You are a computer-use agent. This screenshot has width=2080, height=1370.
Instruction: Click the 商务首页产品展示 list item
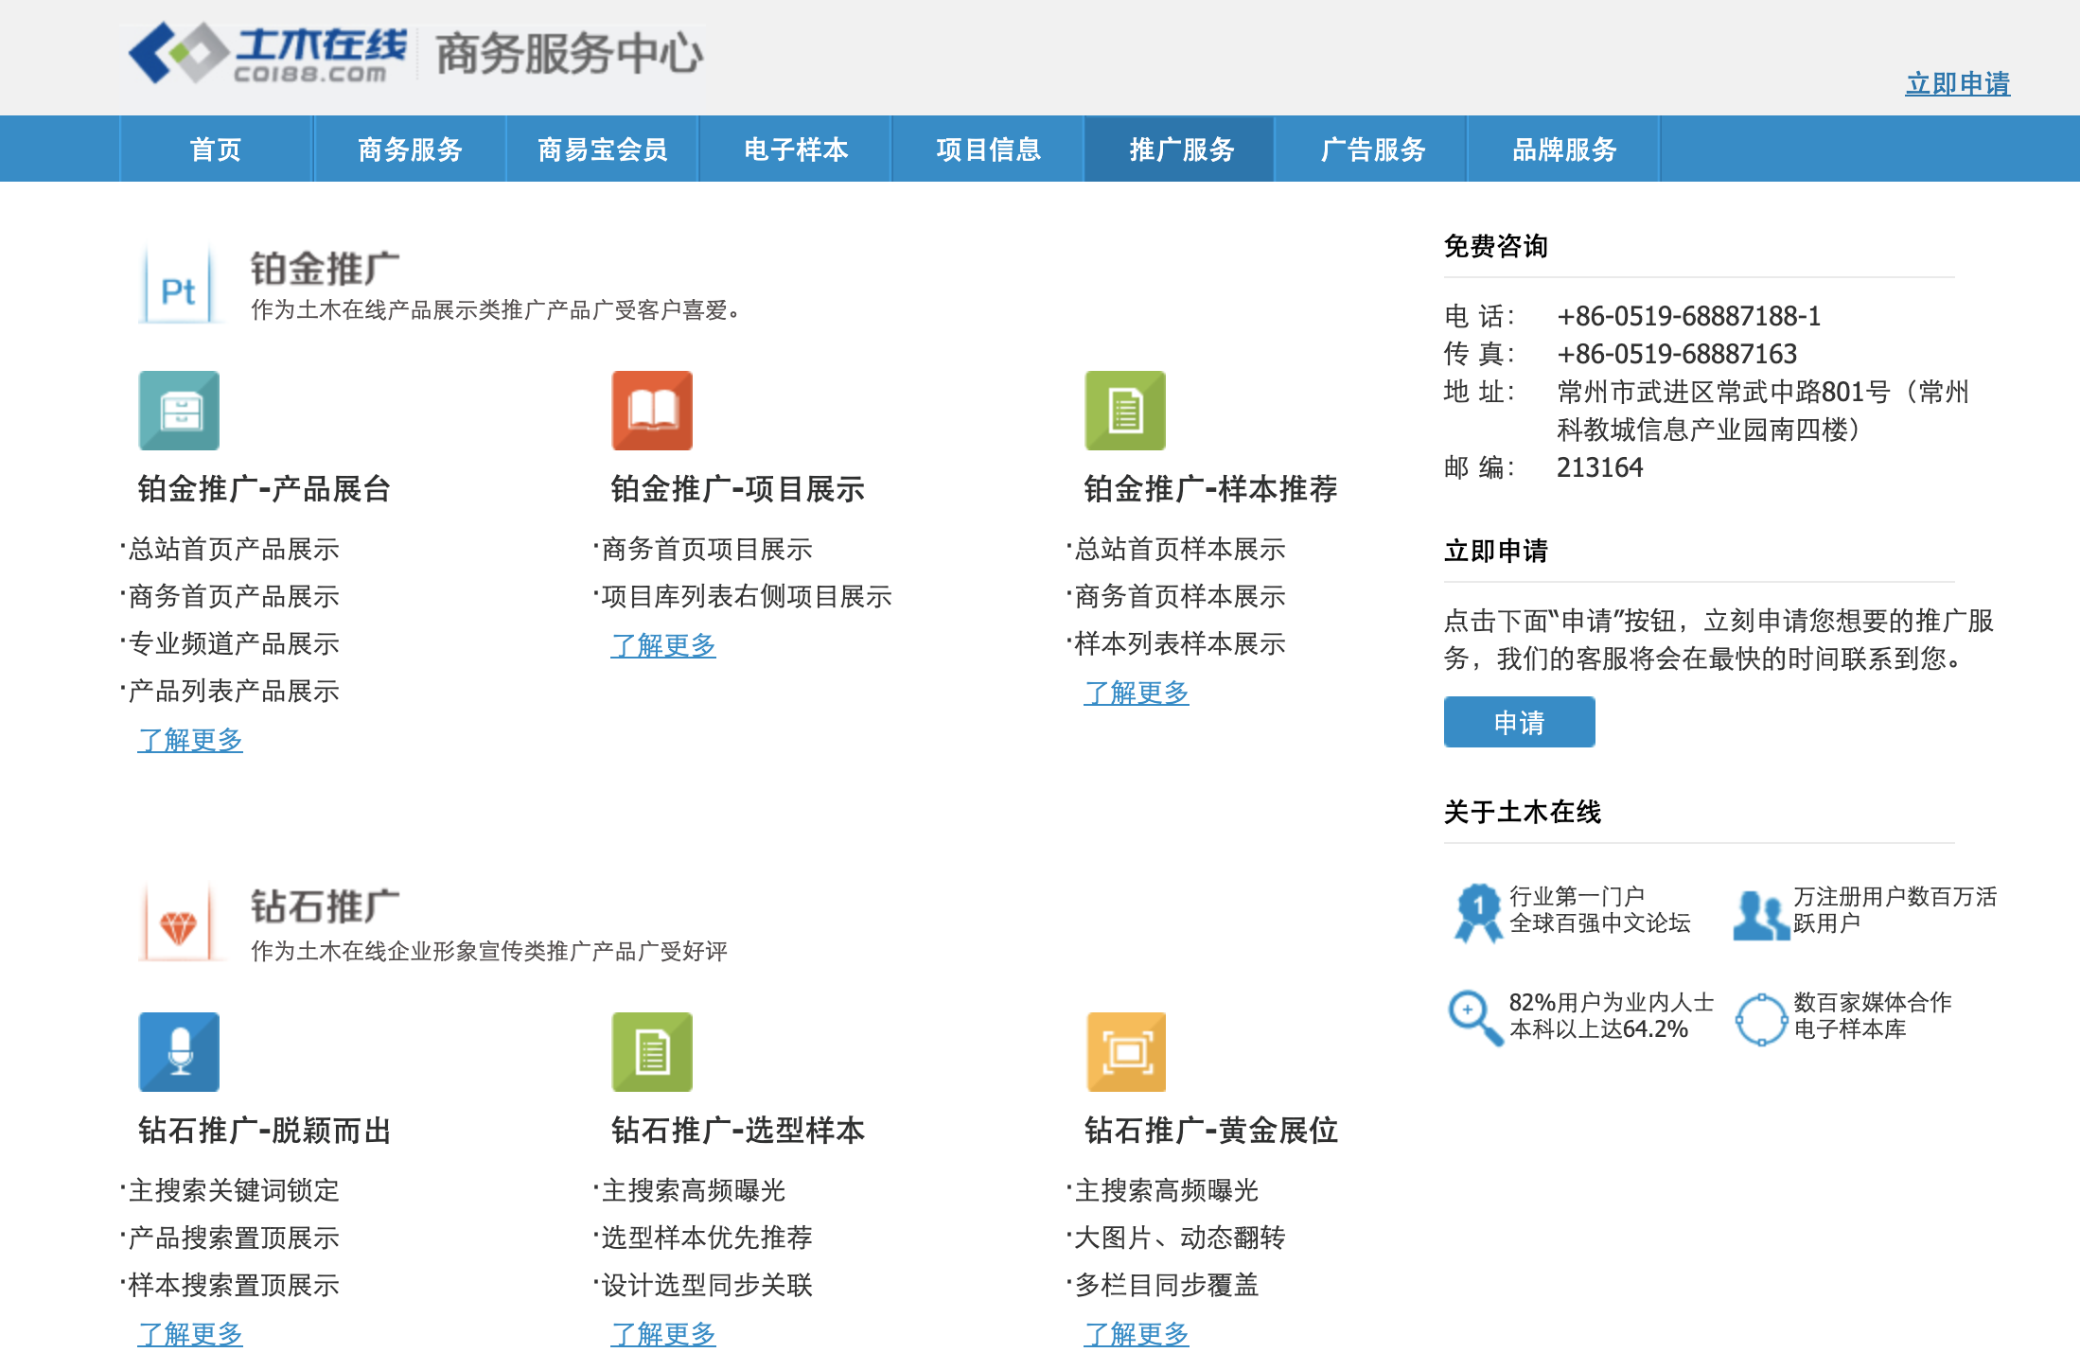230,596
